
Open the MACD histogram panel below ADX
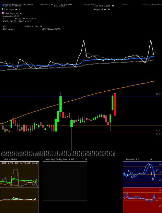tap(19, 200)
